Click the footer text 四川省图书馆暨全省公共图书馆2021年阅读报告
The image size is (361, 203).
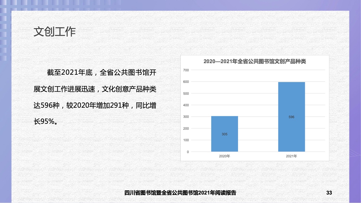[x=180, y=193]
